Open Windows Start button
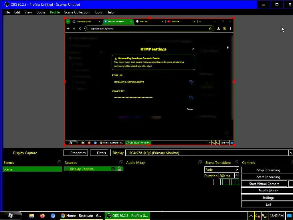The width and height of the screenshot is (293, 220). coord(11,215)
